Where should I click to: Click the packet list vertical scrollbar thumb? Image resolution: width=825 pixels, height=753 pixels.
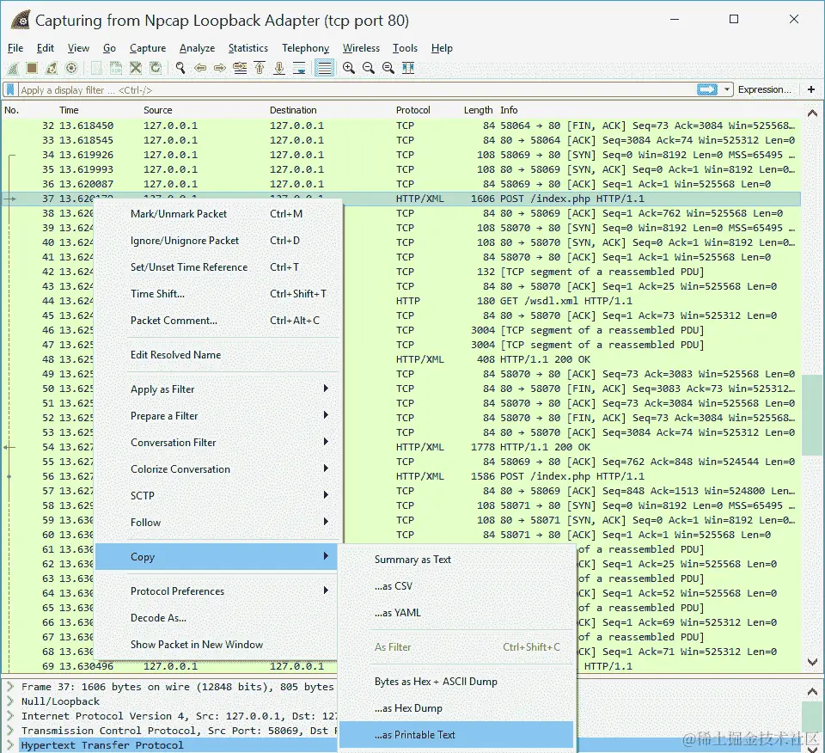pyautogui.click(x=812, y=414)
